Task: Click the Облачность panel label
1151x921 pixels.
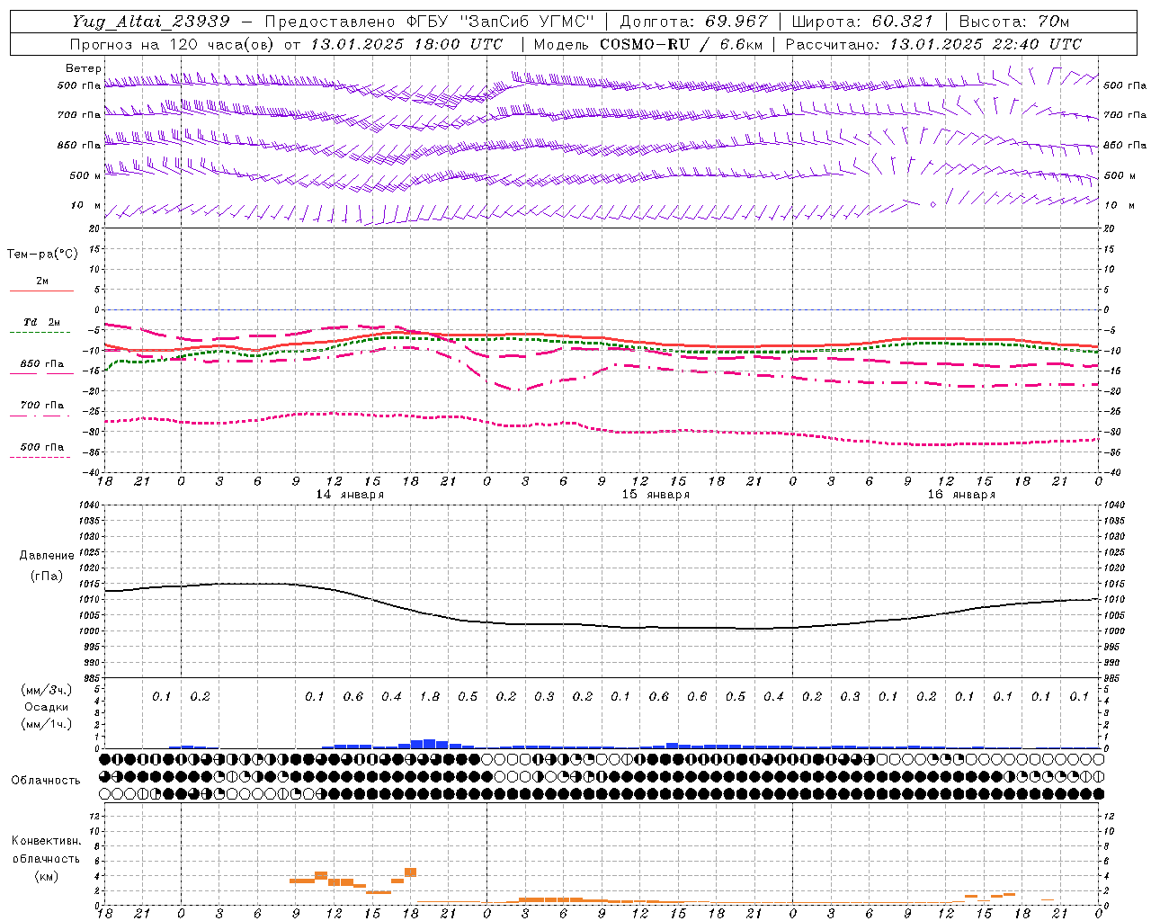Action: 46,781
